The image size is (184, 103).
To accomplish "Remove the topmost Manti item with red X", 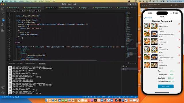I will tap(179, 24).
